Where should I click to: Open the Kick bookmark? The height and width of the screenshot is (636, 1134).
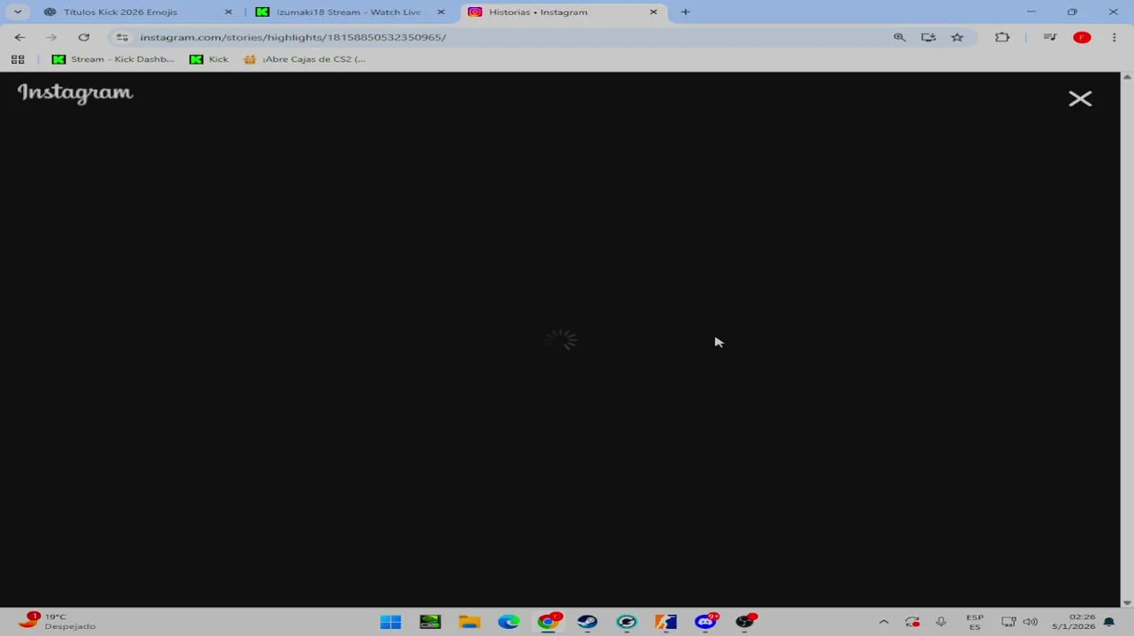[209, 59]
